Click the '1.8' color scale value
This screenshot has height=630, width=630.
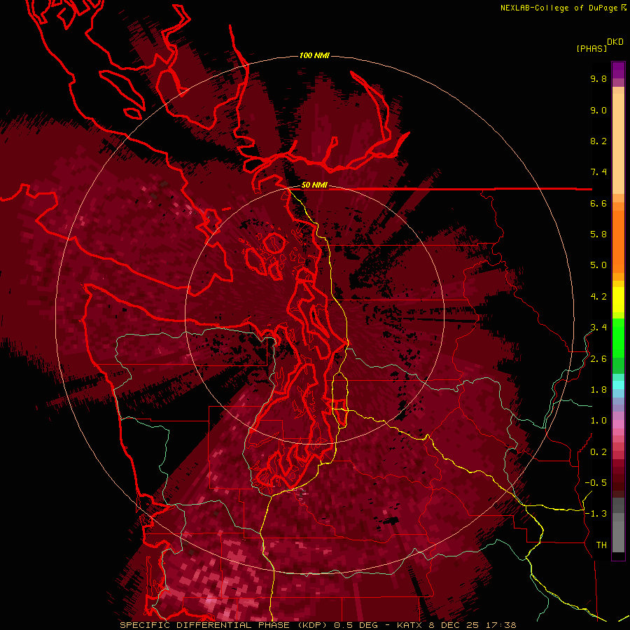coord(598,390)
